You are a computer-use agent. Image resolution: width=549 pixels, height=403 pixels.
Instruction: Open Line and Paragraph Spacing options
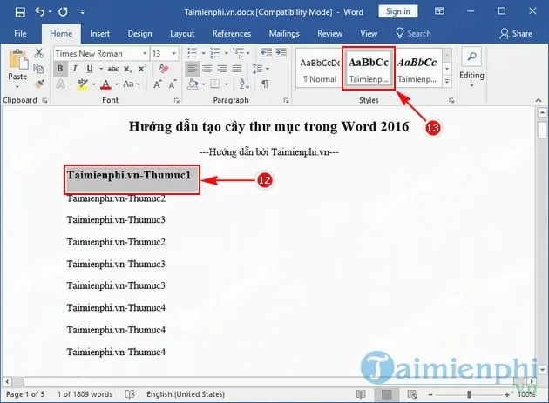pyautogui.click(x=258, y=69)
